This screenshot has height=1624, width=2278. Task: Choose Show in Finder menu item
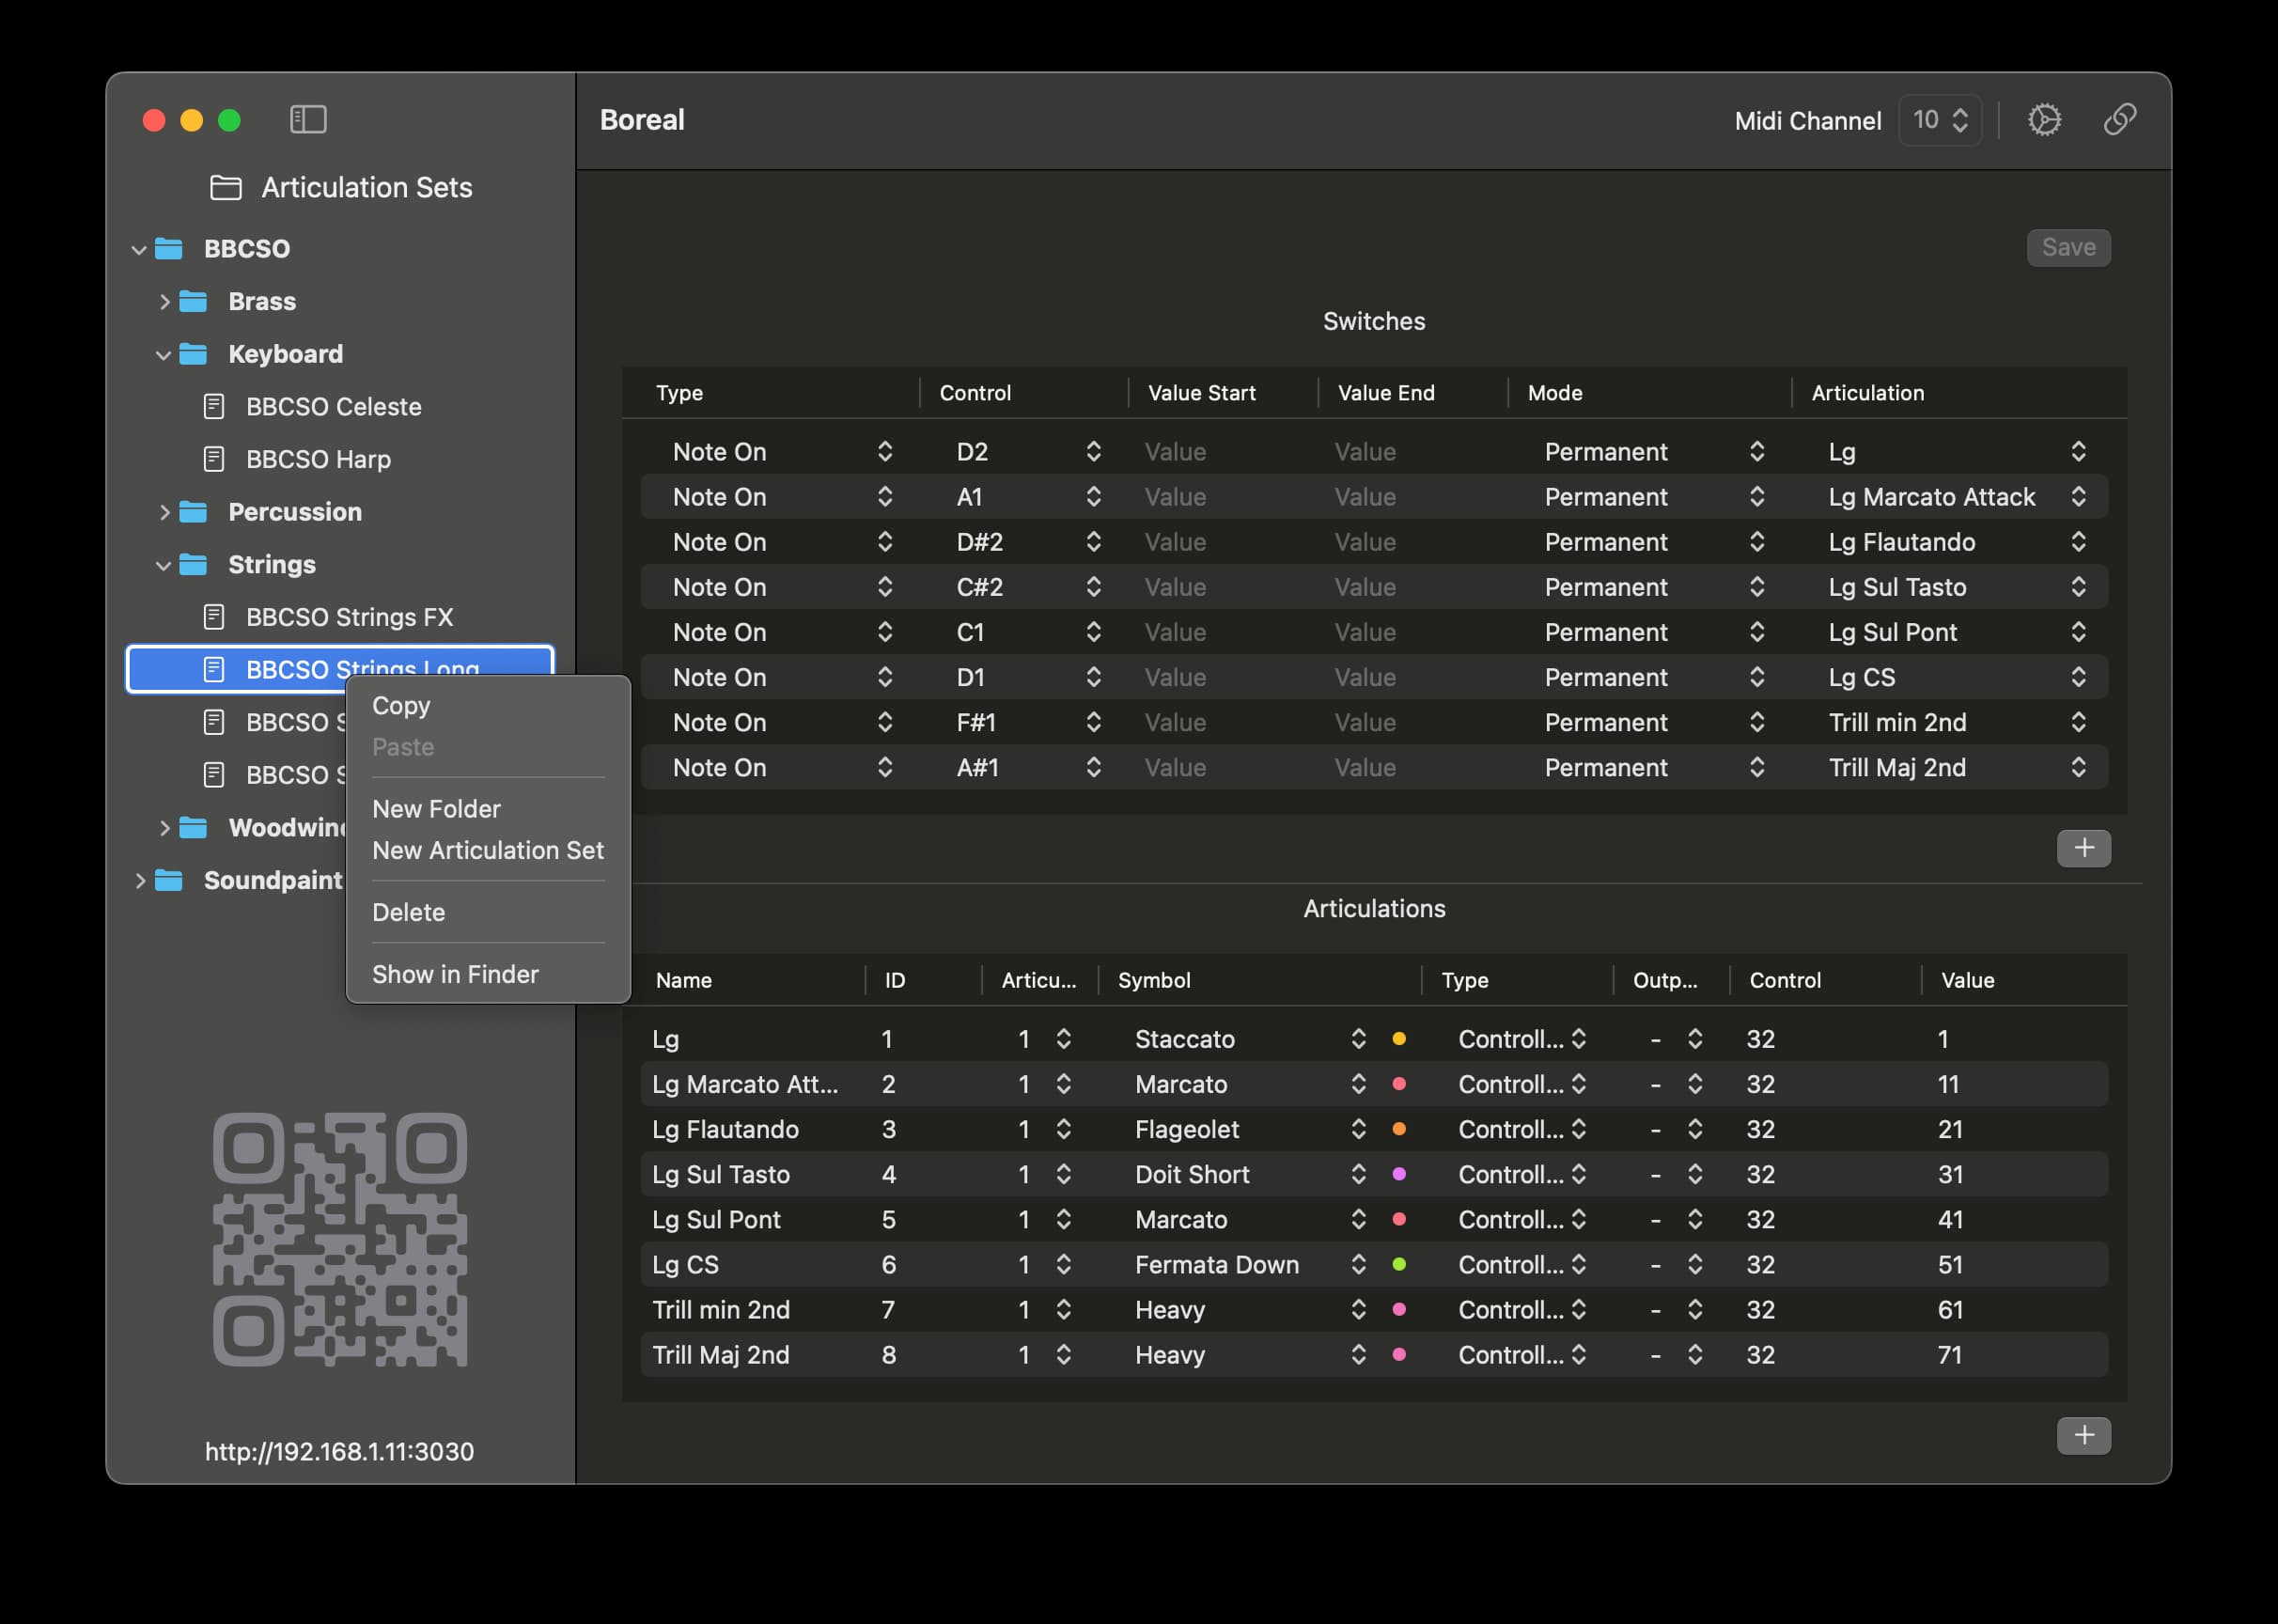point(455,974)
